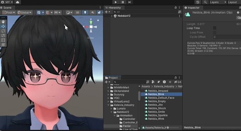Enable Loop Time checkbox
Image resolution: width=241 pixels, height=131 pixels.
click(215, 28)
